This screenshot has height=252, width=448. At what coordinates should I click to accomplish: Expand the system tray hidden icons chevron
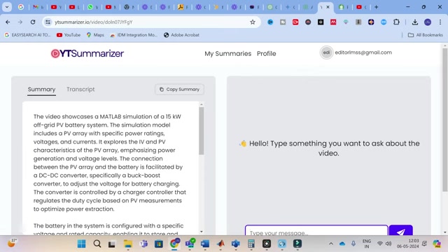(x=331, y=244)
